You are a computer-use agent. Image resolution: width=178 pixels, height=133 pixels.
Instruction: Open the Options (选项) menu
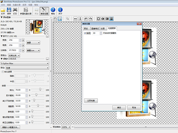pos(25,5)
